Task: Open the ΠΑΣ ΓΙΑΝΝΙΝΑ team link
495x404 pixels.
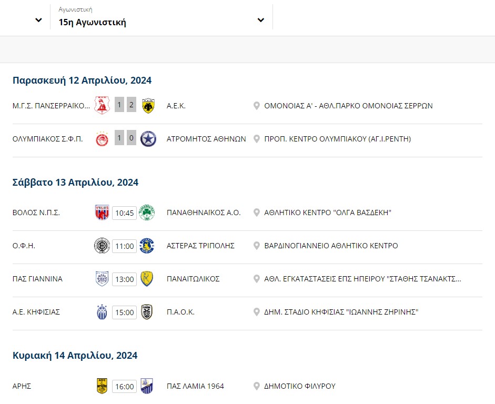Action: click(37, 279)
